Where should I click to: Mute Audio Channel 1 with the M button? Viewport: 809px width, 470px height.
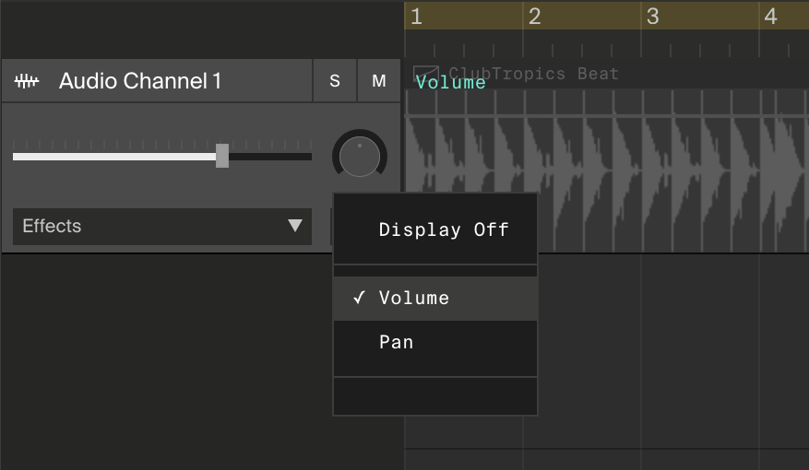[x=379, y=80]
